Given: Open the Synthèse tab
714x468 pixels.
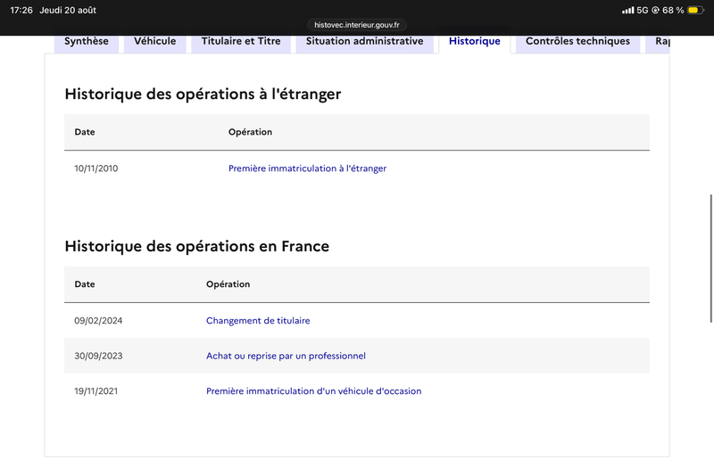Looking at the screenshot, I should (x=87, y=42).
